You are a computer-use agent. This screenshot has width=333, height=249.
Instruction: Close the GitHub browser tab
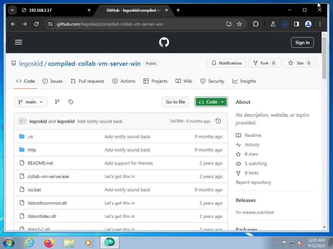pos(166,10)
